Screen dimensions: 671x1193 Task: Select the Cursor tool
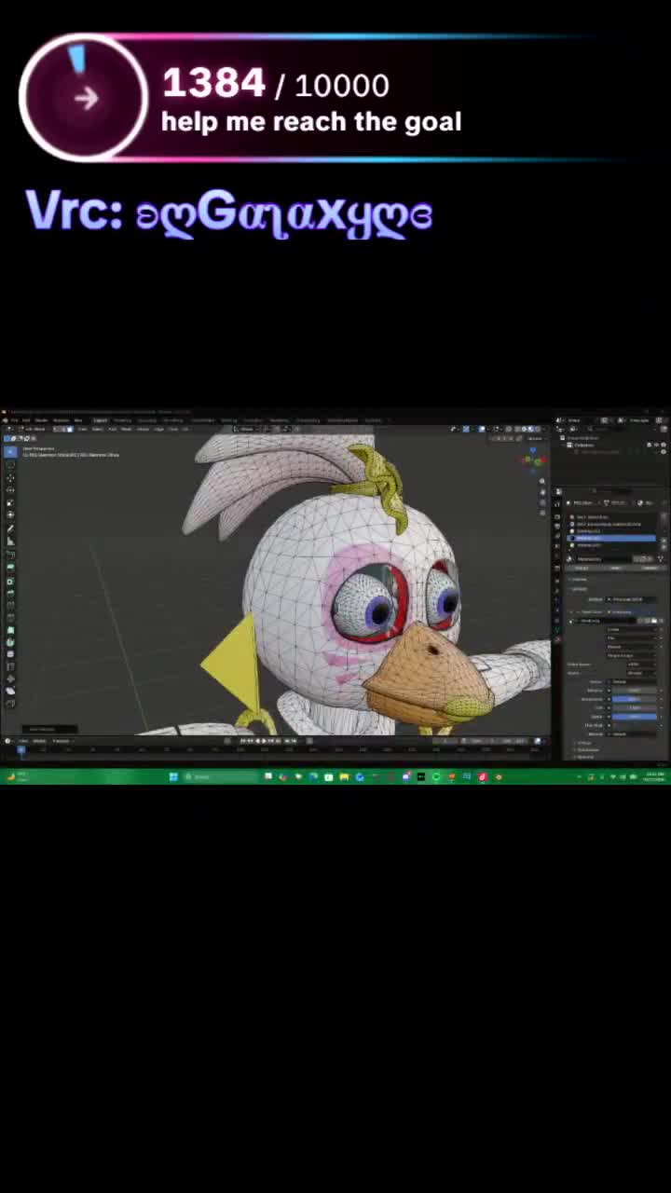click(10, 465)
